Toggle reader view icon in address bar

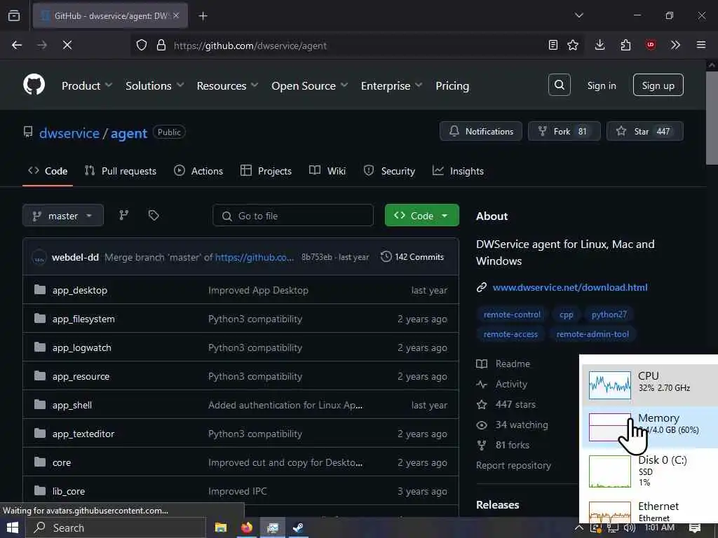tap(553, 45)
